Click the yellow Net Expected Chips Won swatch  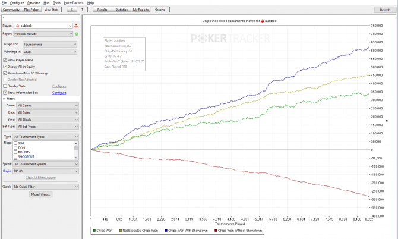click(x=121, y=231)
